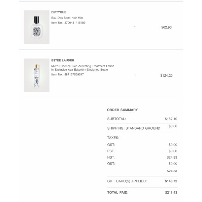Click the gift card amount $143.72

[171, 181]
